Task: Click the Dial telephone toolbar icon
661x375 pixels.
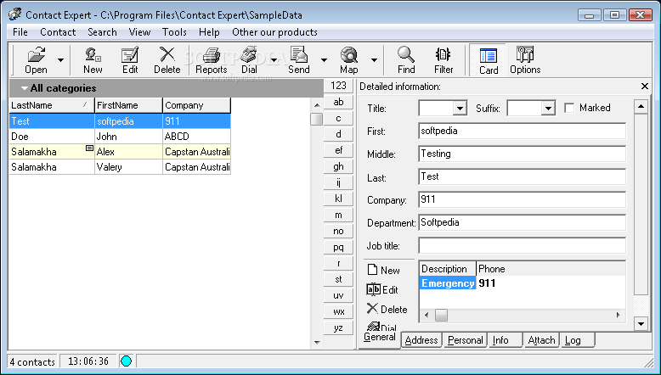Action: [249, 54]
